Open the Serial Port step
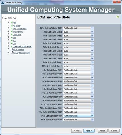122x135 pixels. point(17,35)
